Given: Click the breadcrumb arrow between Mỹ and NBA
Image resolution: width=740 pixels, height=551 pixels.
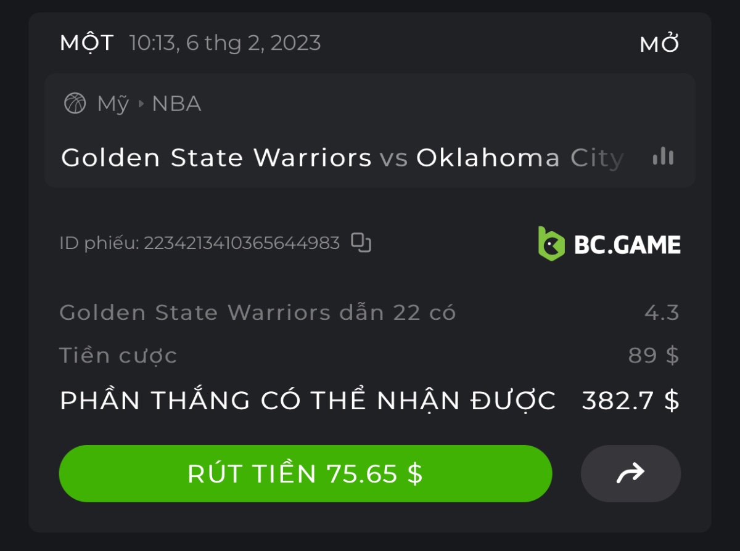Looking at the screenshot, I should tap(141, 104).
